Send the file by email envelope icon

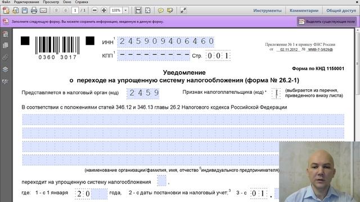point(43,10)
